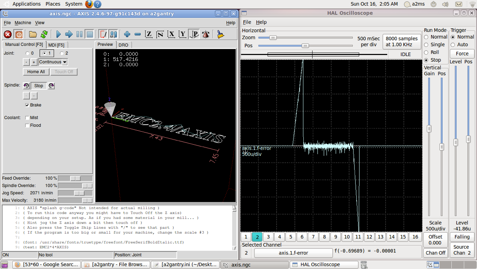
Task: Click axis.1.f-error selected channel button
Action: click(293, 253)
